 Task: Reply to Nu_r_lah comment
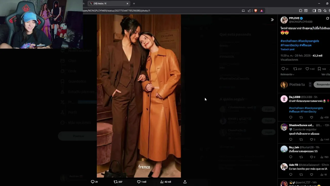click(291, 157)
